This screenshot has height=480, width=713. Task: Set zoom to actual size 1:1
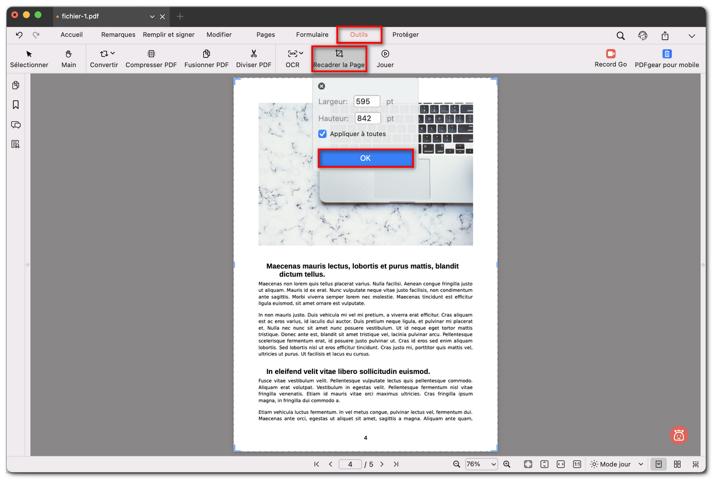click(x=577, y=464)
